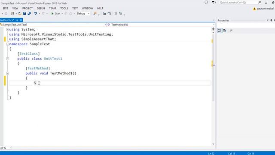Click the New Project toolbar icon
The width and height of the screenshot is (275, 155).
pyautogui.click(x=12, y=13)
